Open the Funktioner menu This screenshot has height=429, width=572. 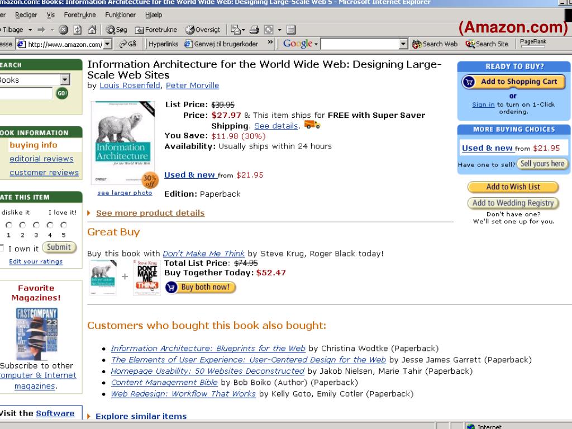tap(121, 15)
